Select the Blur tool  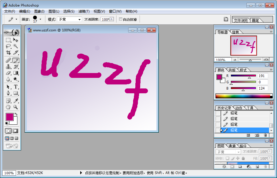click(x=8, y=79)
